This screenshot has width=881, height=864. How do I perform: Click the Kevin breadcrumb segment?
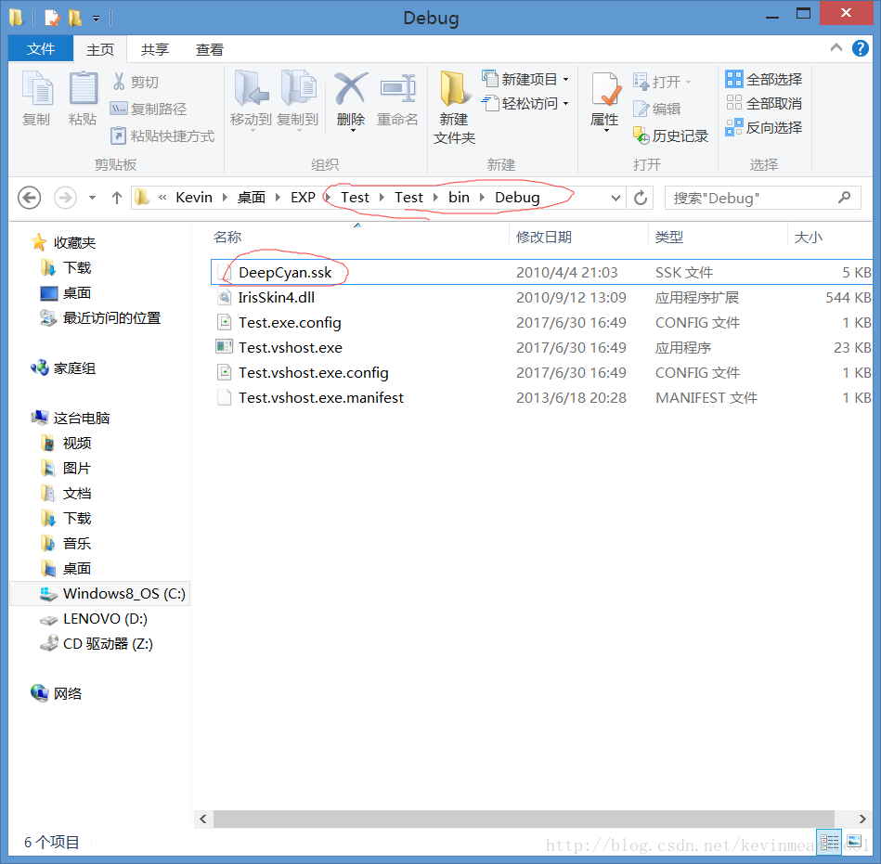tap(194, 197)
